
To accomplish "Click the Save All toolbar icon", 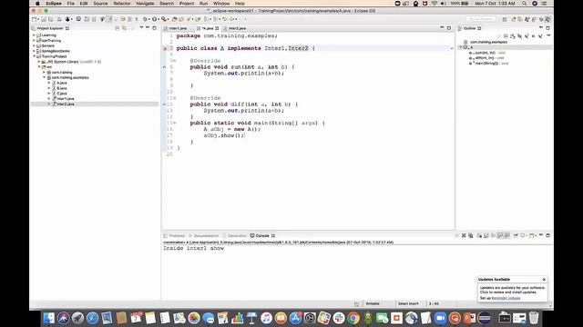I will [x=51, y=19].
